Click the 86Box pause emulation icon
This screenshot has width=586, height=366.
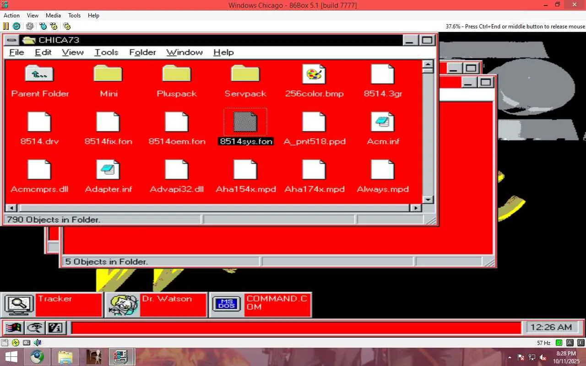tap(6, 26)
